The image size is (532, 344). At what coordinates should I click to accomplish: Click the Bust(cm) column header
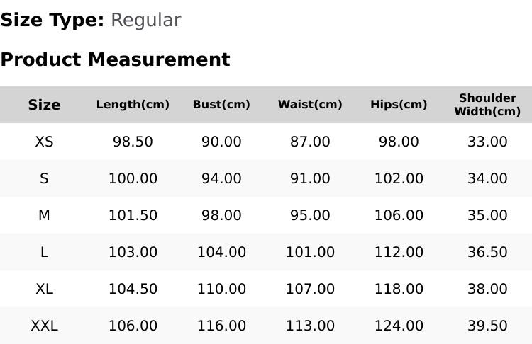pos(221,105)
